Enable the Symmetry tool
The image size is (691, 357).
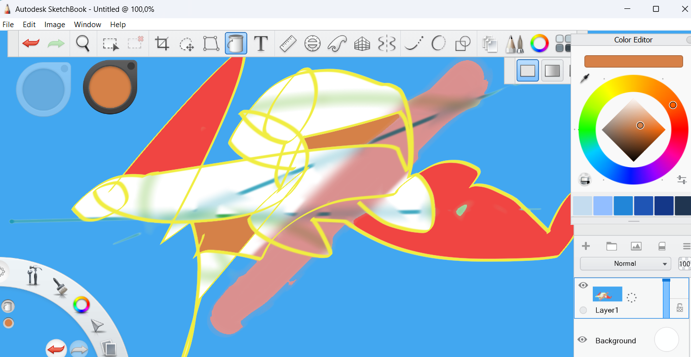[x=386, y=43]
